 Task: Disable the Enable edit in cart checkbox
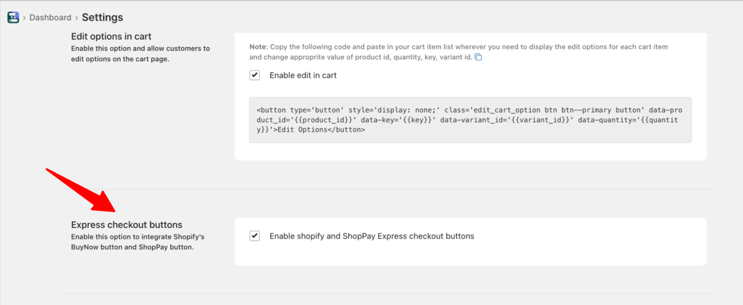[x=255, y=75]
